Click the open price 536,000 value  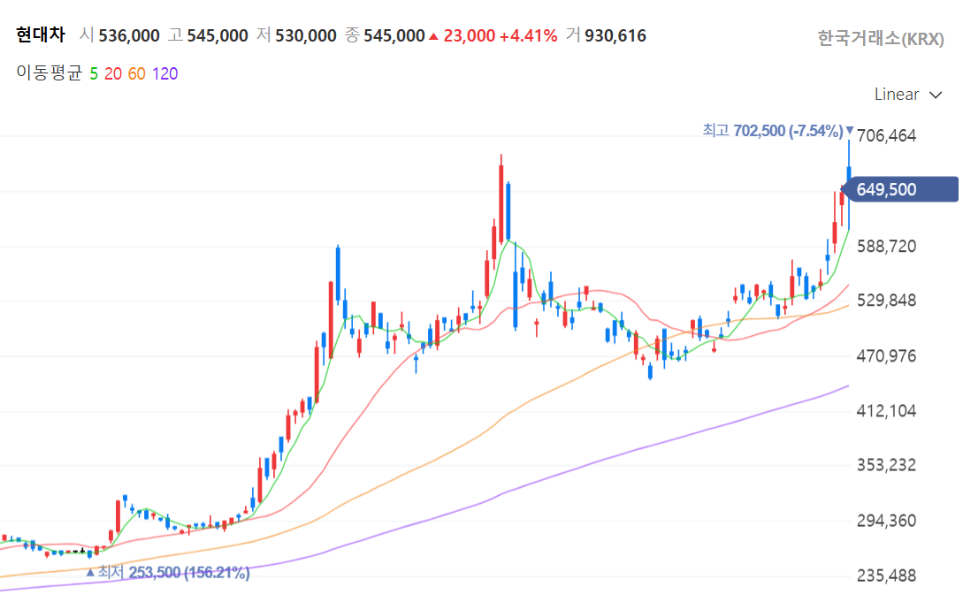(129, 35)
